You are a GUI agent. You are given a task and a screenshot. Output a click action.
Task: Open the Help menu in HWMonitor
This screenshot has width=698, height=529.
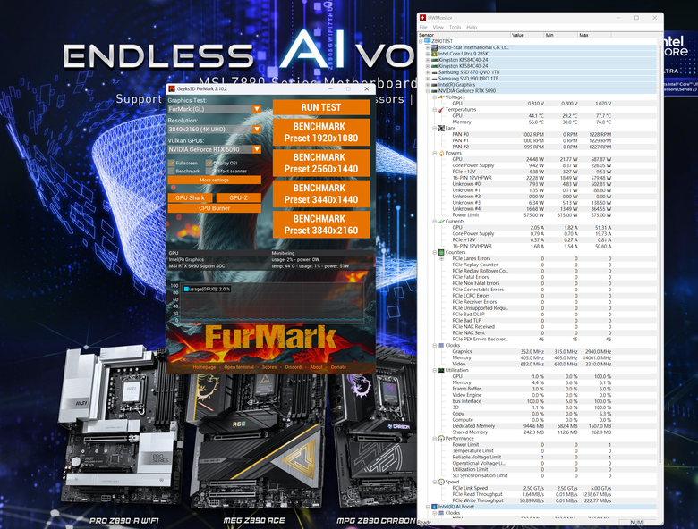point(472,27)
